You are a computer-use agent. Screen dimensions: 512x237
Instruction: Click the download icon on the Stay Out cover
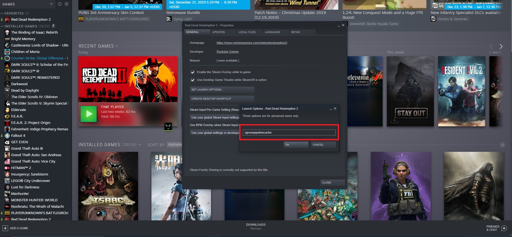point(394,120)
